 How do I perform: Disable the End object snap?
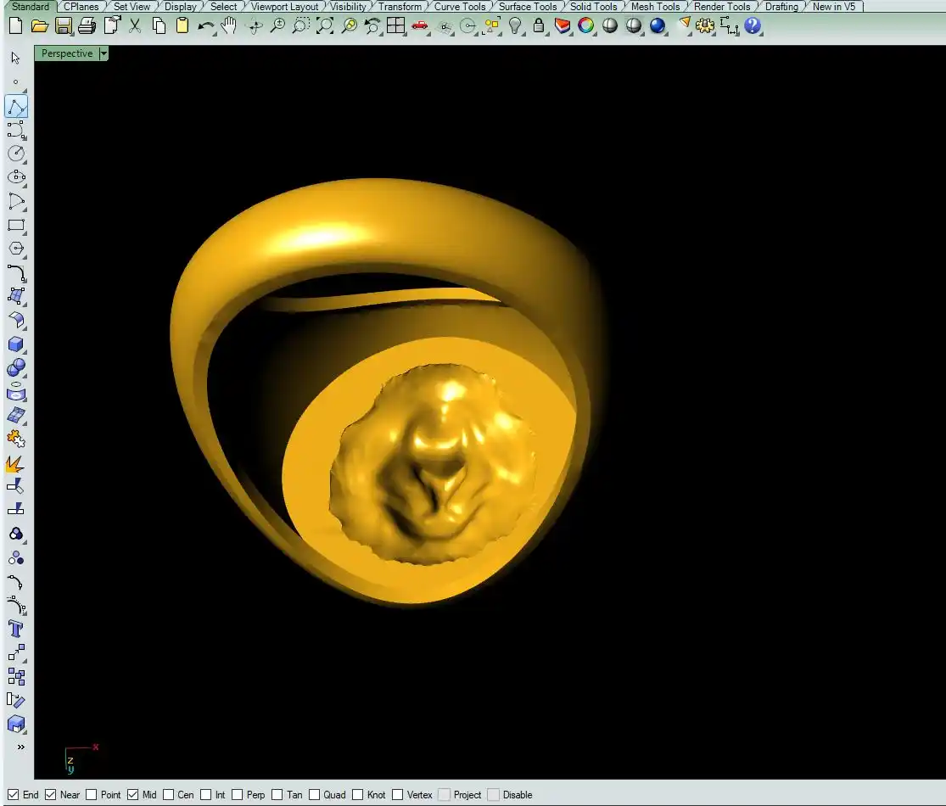coord(13,795)
